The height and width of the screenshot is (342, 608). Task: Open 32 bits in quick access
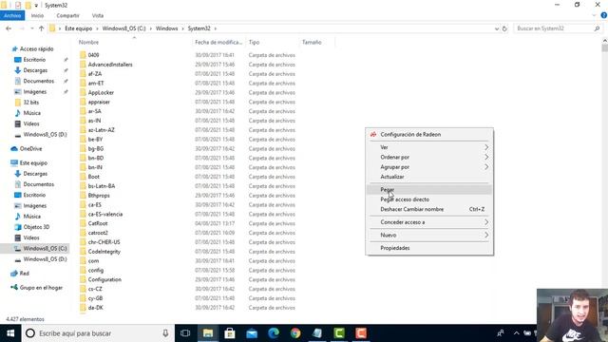coord(30,103)
